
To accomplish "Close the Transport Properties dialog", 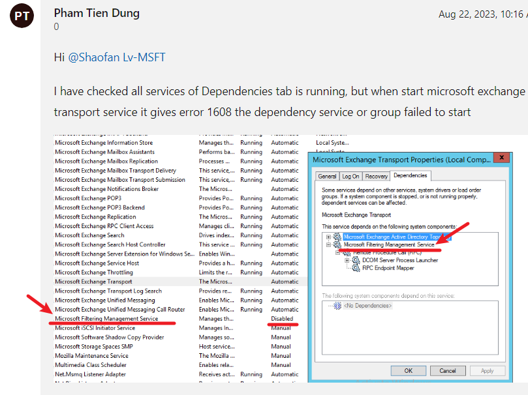I will [501, 157].
